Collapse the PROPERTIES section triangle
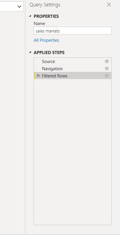Viewport: 120px width, 235px height. tap(30, 16)
